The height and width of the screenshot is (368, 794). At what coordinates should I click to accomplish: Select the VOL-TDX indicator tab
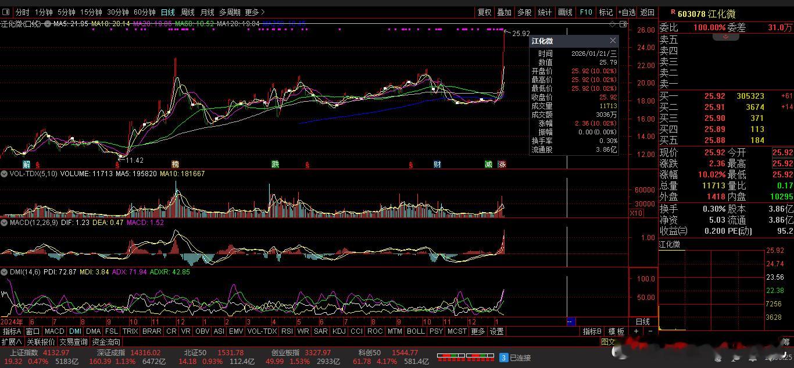click(262, 331)
